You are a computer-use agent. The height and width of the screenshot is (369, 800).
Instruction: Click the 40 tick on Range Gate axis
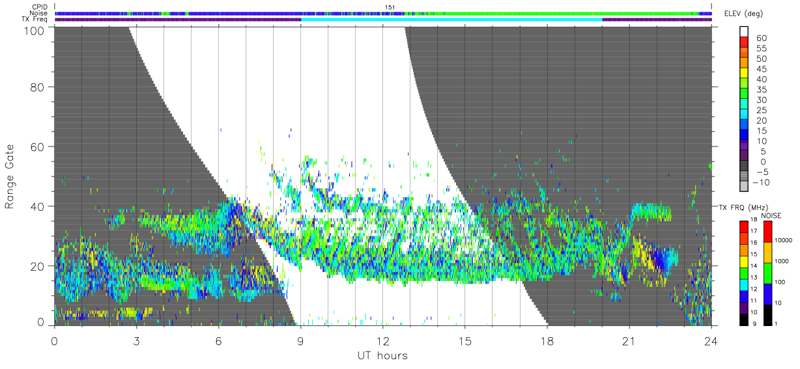pos(37,206)
